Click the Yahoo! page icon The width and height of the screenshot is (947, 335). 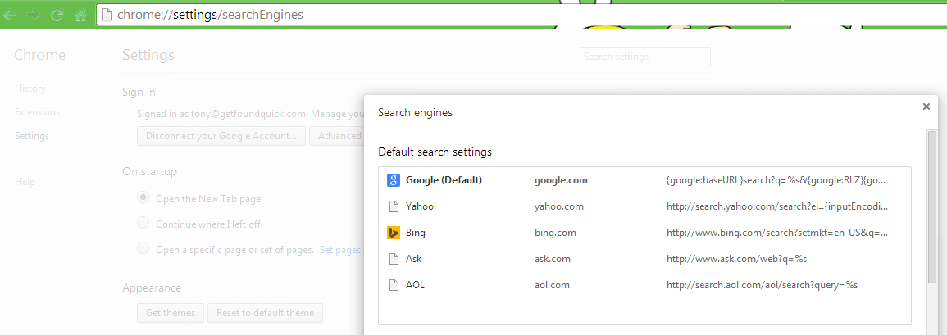[x=393, y=206]
